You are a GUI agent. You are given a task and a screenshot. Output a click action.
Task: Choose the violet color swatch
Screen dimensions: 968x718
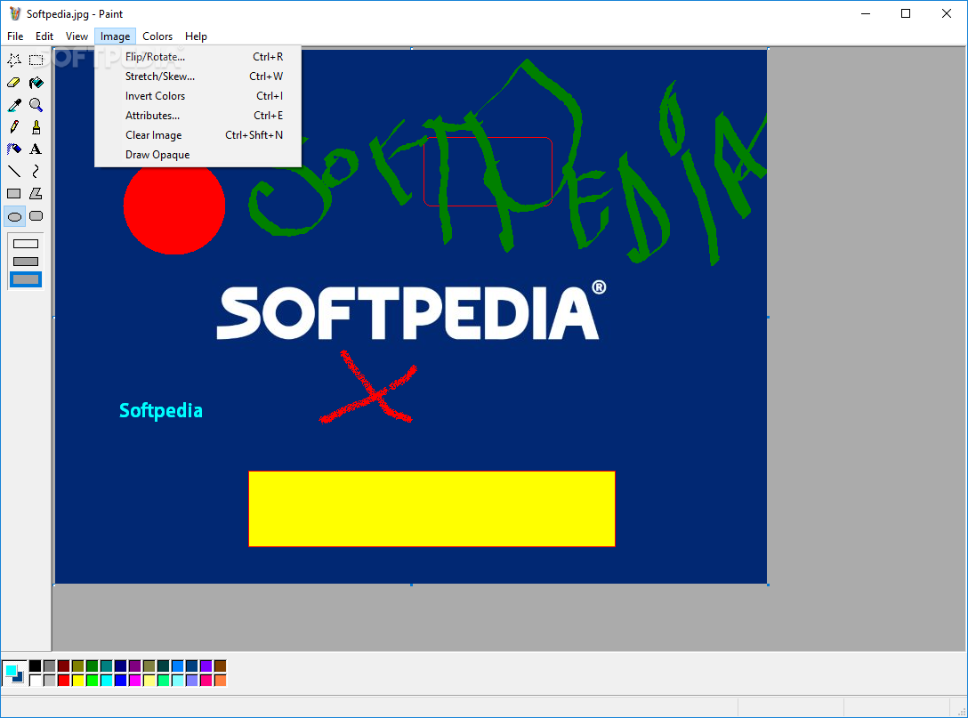[x=206, y=666]
